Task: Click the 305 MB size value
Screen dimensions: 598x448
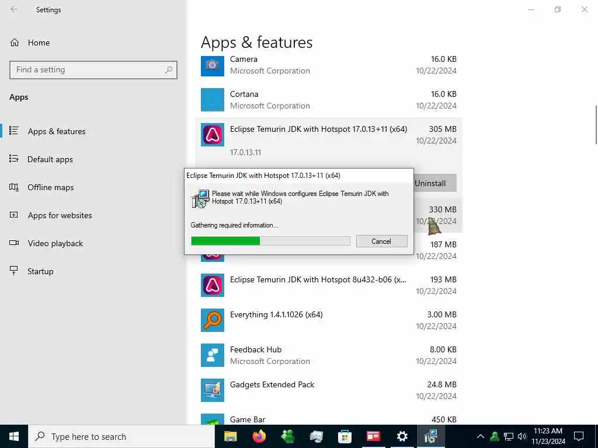Action: pos(443,129)
